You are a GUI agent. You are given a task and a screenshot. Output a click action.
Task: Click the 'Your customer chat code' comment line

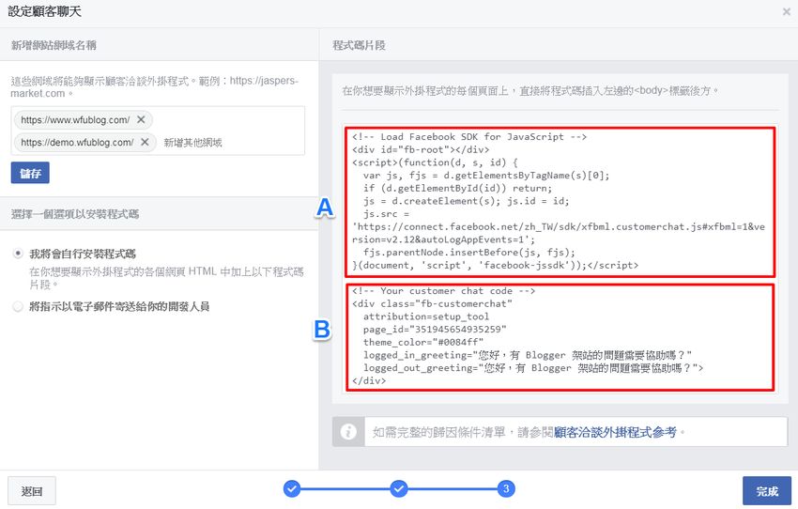(443, 291)
